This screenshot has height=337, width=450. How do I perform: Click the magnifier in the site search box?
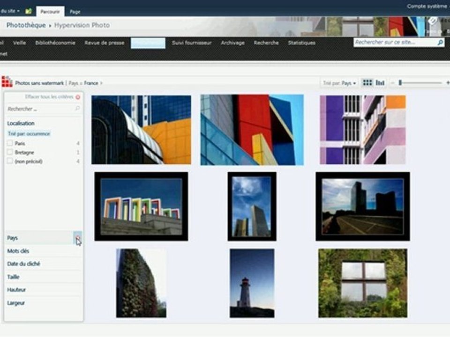tap(440, 43)
